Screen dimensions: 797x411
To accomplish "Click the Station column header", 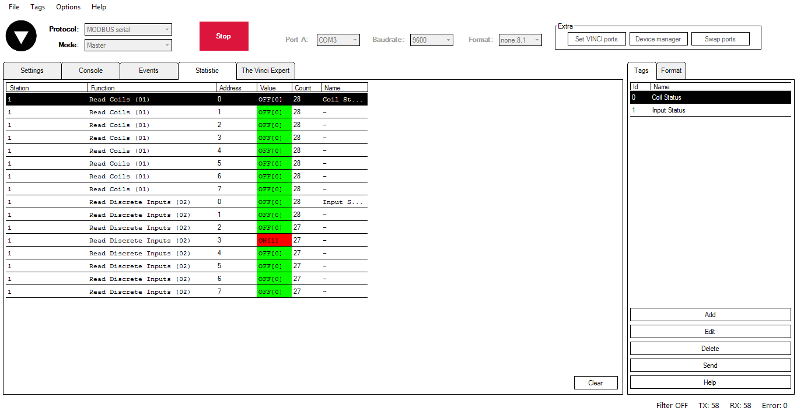I will pos(47,87).
